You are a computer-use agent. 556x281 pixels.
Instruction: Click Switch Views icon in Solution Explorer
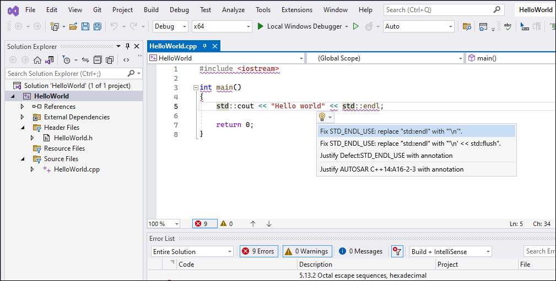click(x=49, y=60)
